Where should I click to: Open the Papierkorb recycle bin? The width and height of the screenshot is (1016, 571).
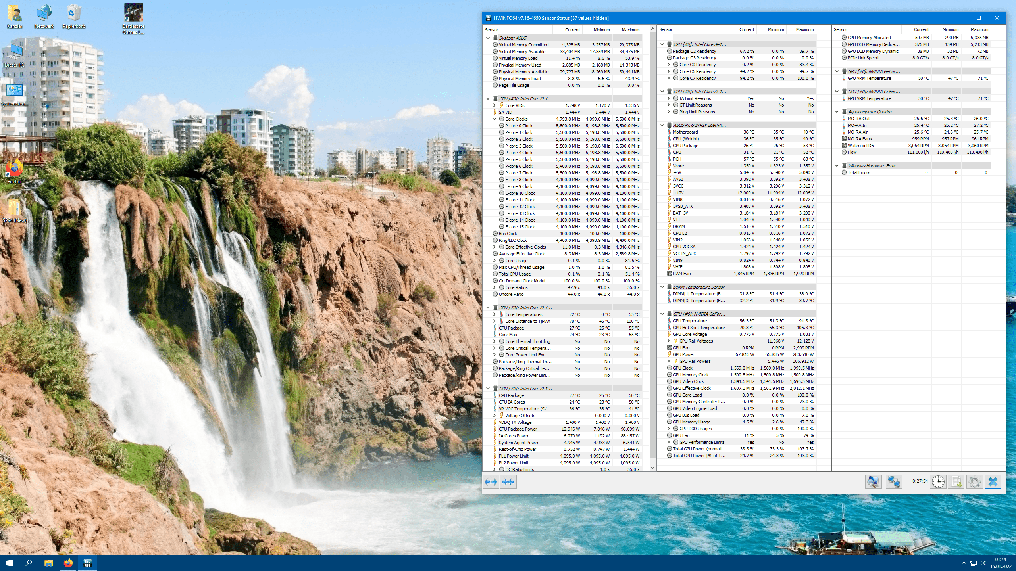(x=74, y=16)
